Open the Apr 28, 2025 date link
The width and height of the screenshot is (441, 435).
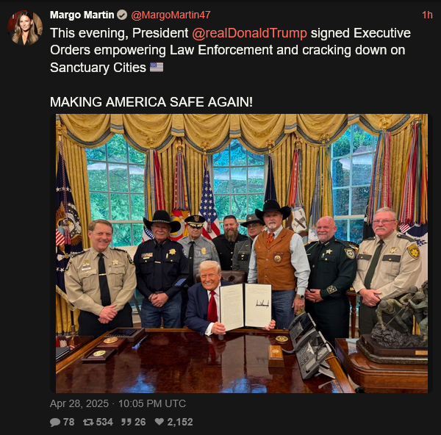(x=79, y=403)
